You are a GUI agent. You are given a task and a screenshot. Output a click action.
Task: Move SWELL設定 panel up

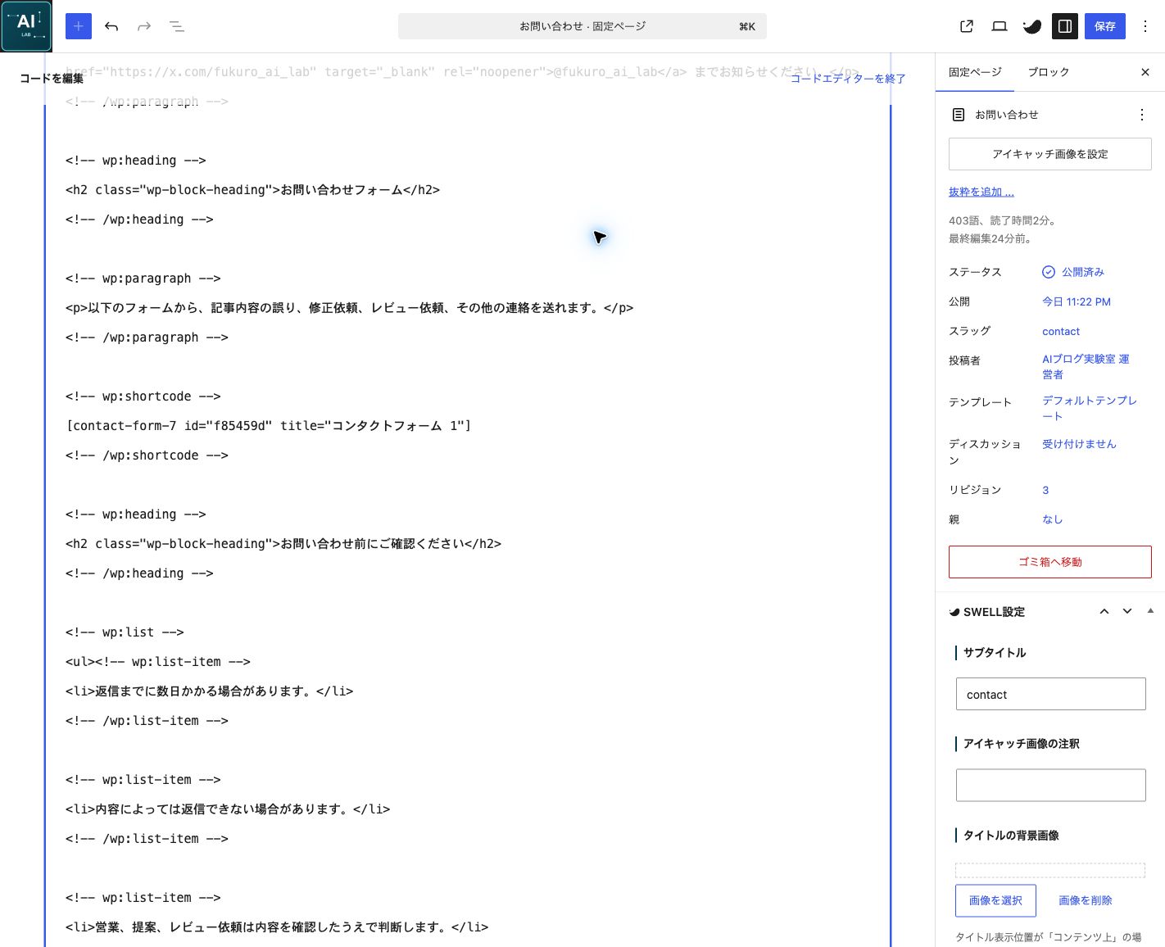pyautogui.click(x=1104, y=611)
